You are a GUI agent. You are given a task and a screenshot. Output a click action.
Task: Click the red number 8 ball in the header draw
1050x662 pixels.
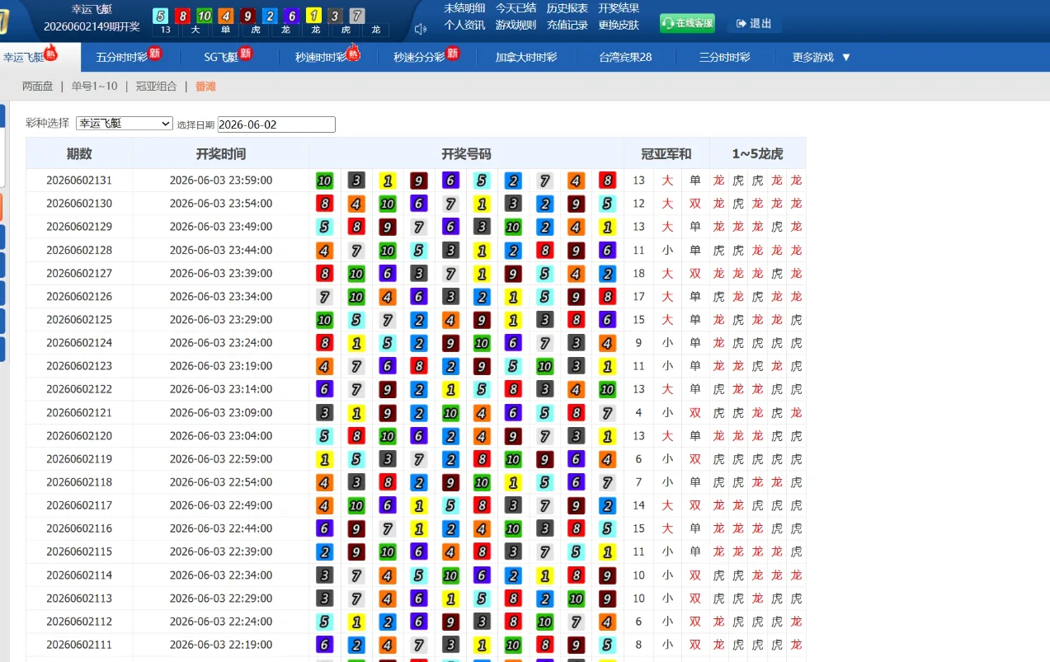coord(182,15)
